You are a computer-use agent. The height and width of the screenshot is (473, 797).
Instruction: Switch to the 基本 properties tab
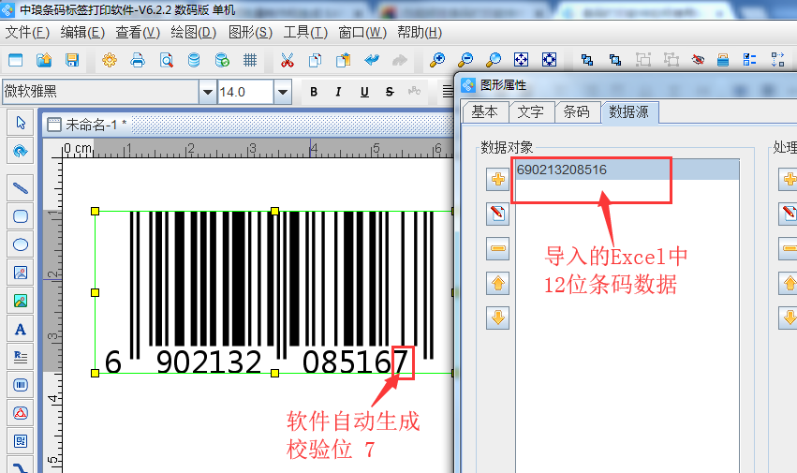[x=484, y=111]
